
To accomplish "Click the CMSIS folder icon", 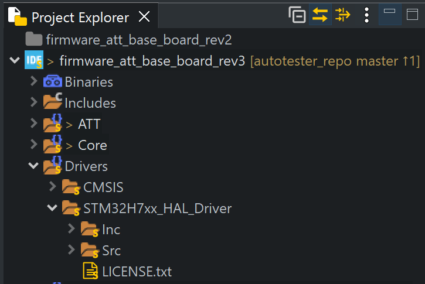I will tap(72, 187).
